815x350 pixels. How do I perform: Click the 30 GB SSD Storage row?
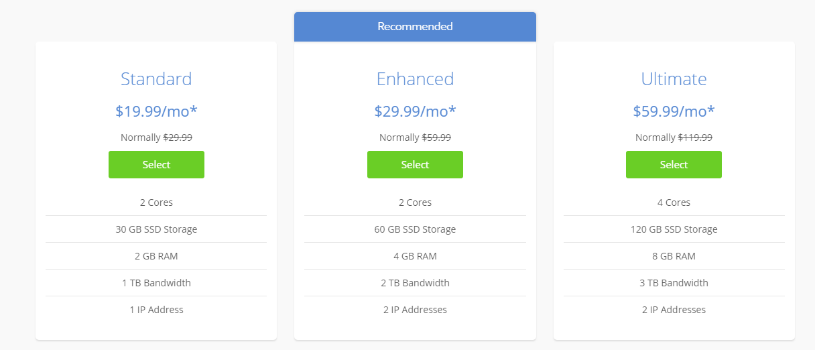pyautogui.click(x=156, y=229)
